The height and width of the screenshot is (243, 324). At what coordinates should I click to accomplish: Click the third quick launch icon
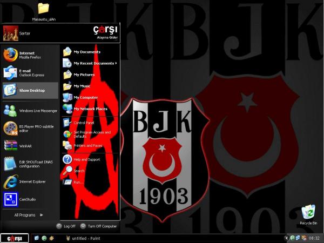(x=51, y=238)
